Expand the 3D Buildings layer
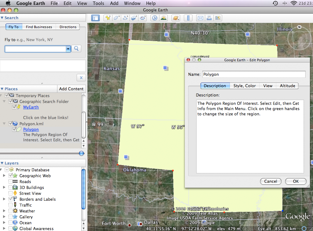 (4, 187)
